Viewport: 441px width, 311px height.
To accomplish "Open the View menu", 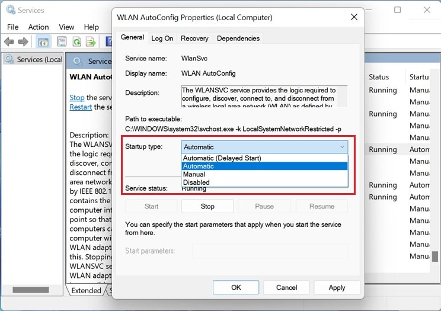I will [66, 27].
